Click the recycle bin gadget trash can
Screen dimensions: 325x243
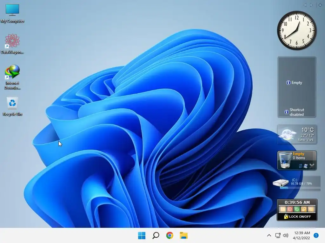[x=285, y=160]
